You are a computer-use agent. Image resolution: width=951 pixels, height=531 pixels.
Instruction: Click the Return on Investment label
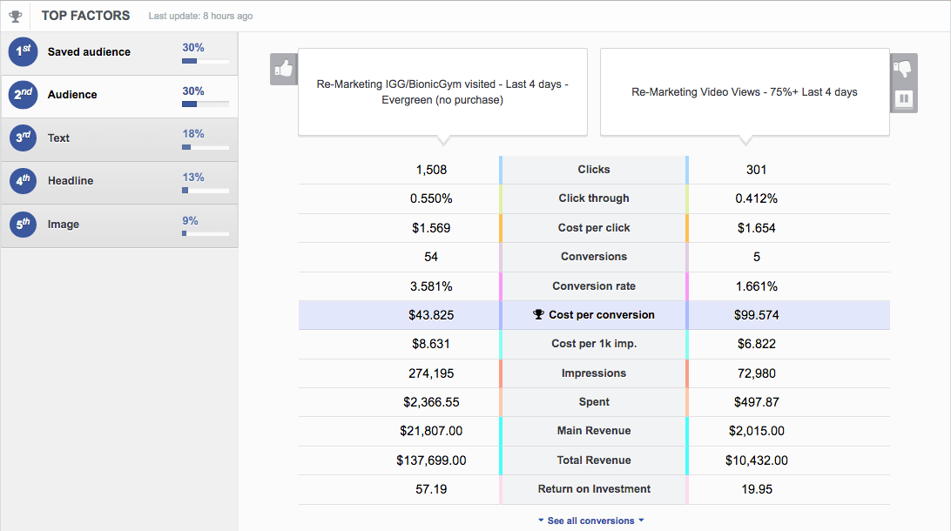pyautogui.click(x=594, y=488)
